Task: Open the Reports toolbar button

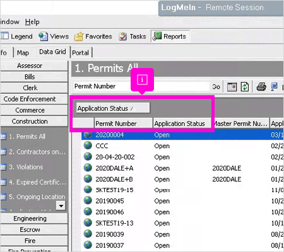Action: pos(170,37)
